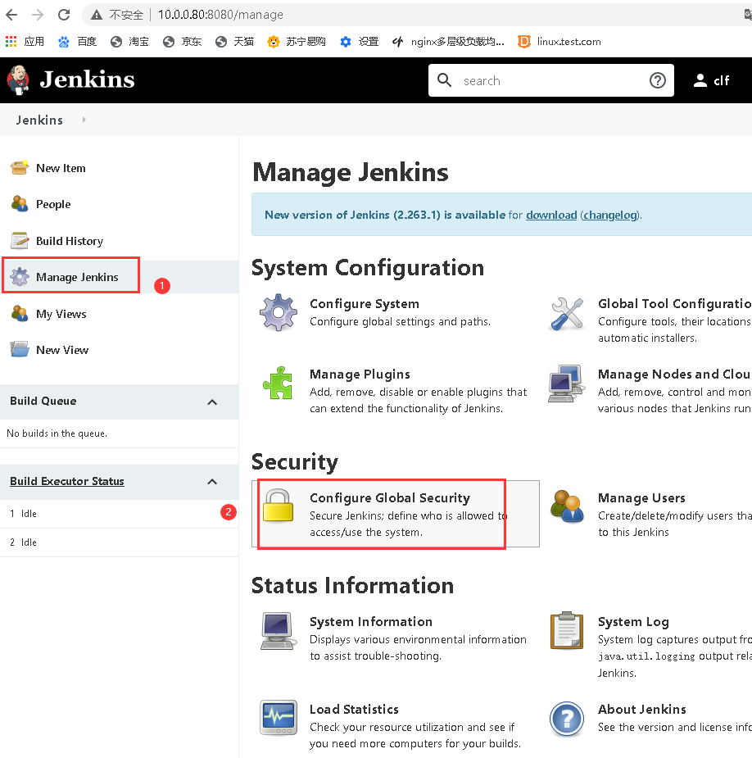This screenshot has height=758, width=752.
Task: Click the Manage Users people icon
Action: pyautogui.click(x=568, y=506)
